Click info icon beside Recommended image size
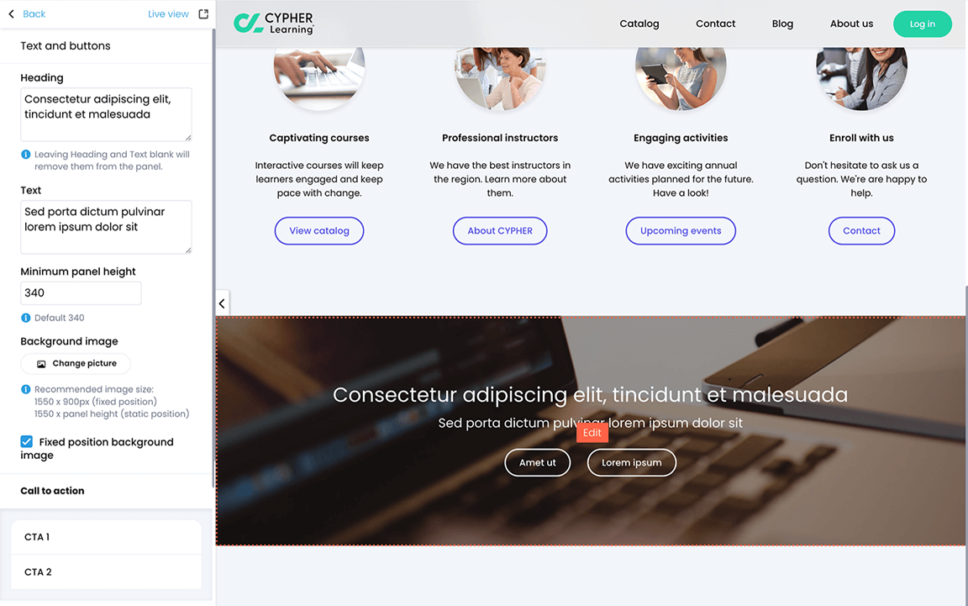Screen dimensions: 968x606 pos(26,389)
